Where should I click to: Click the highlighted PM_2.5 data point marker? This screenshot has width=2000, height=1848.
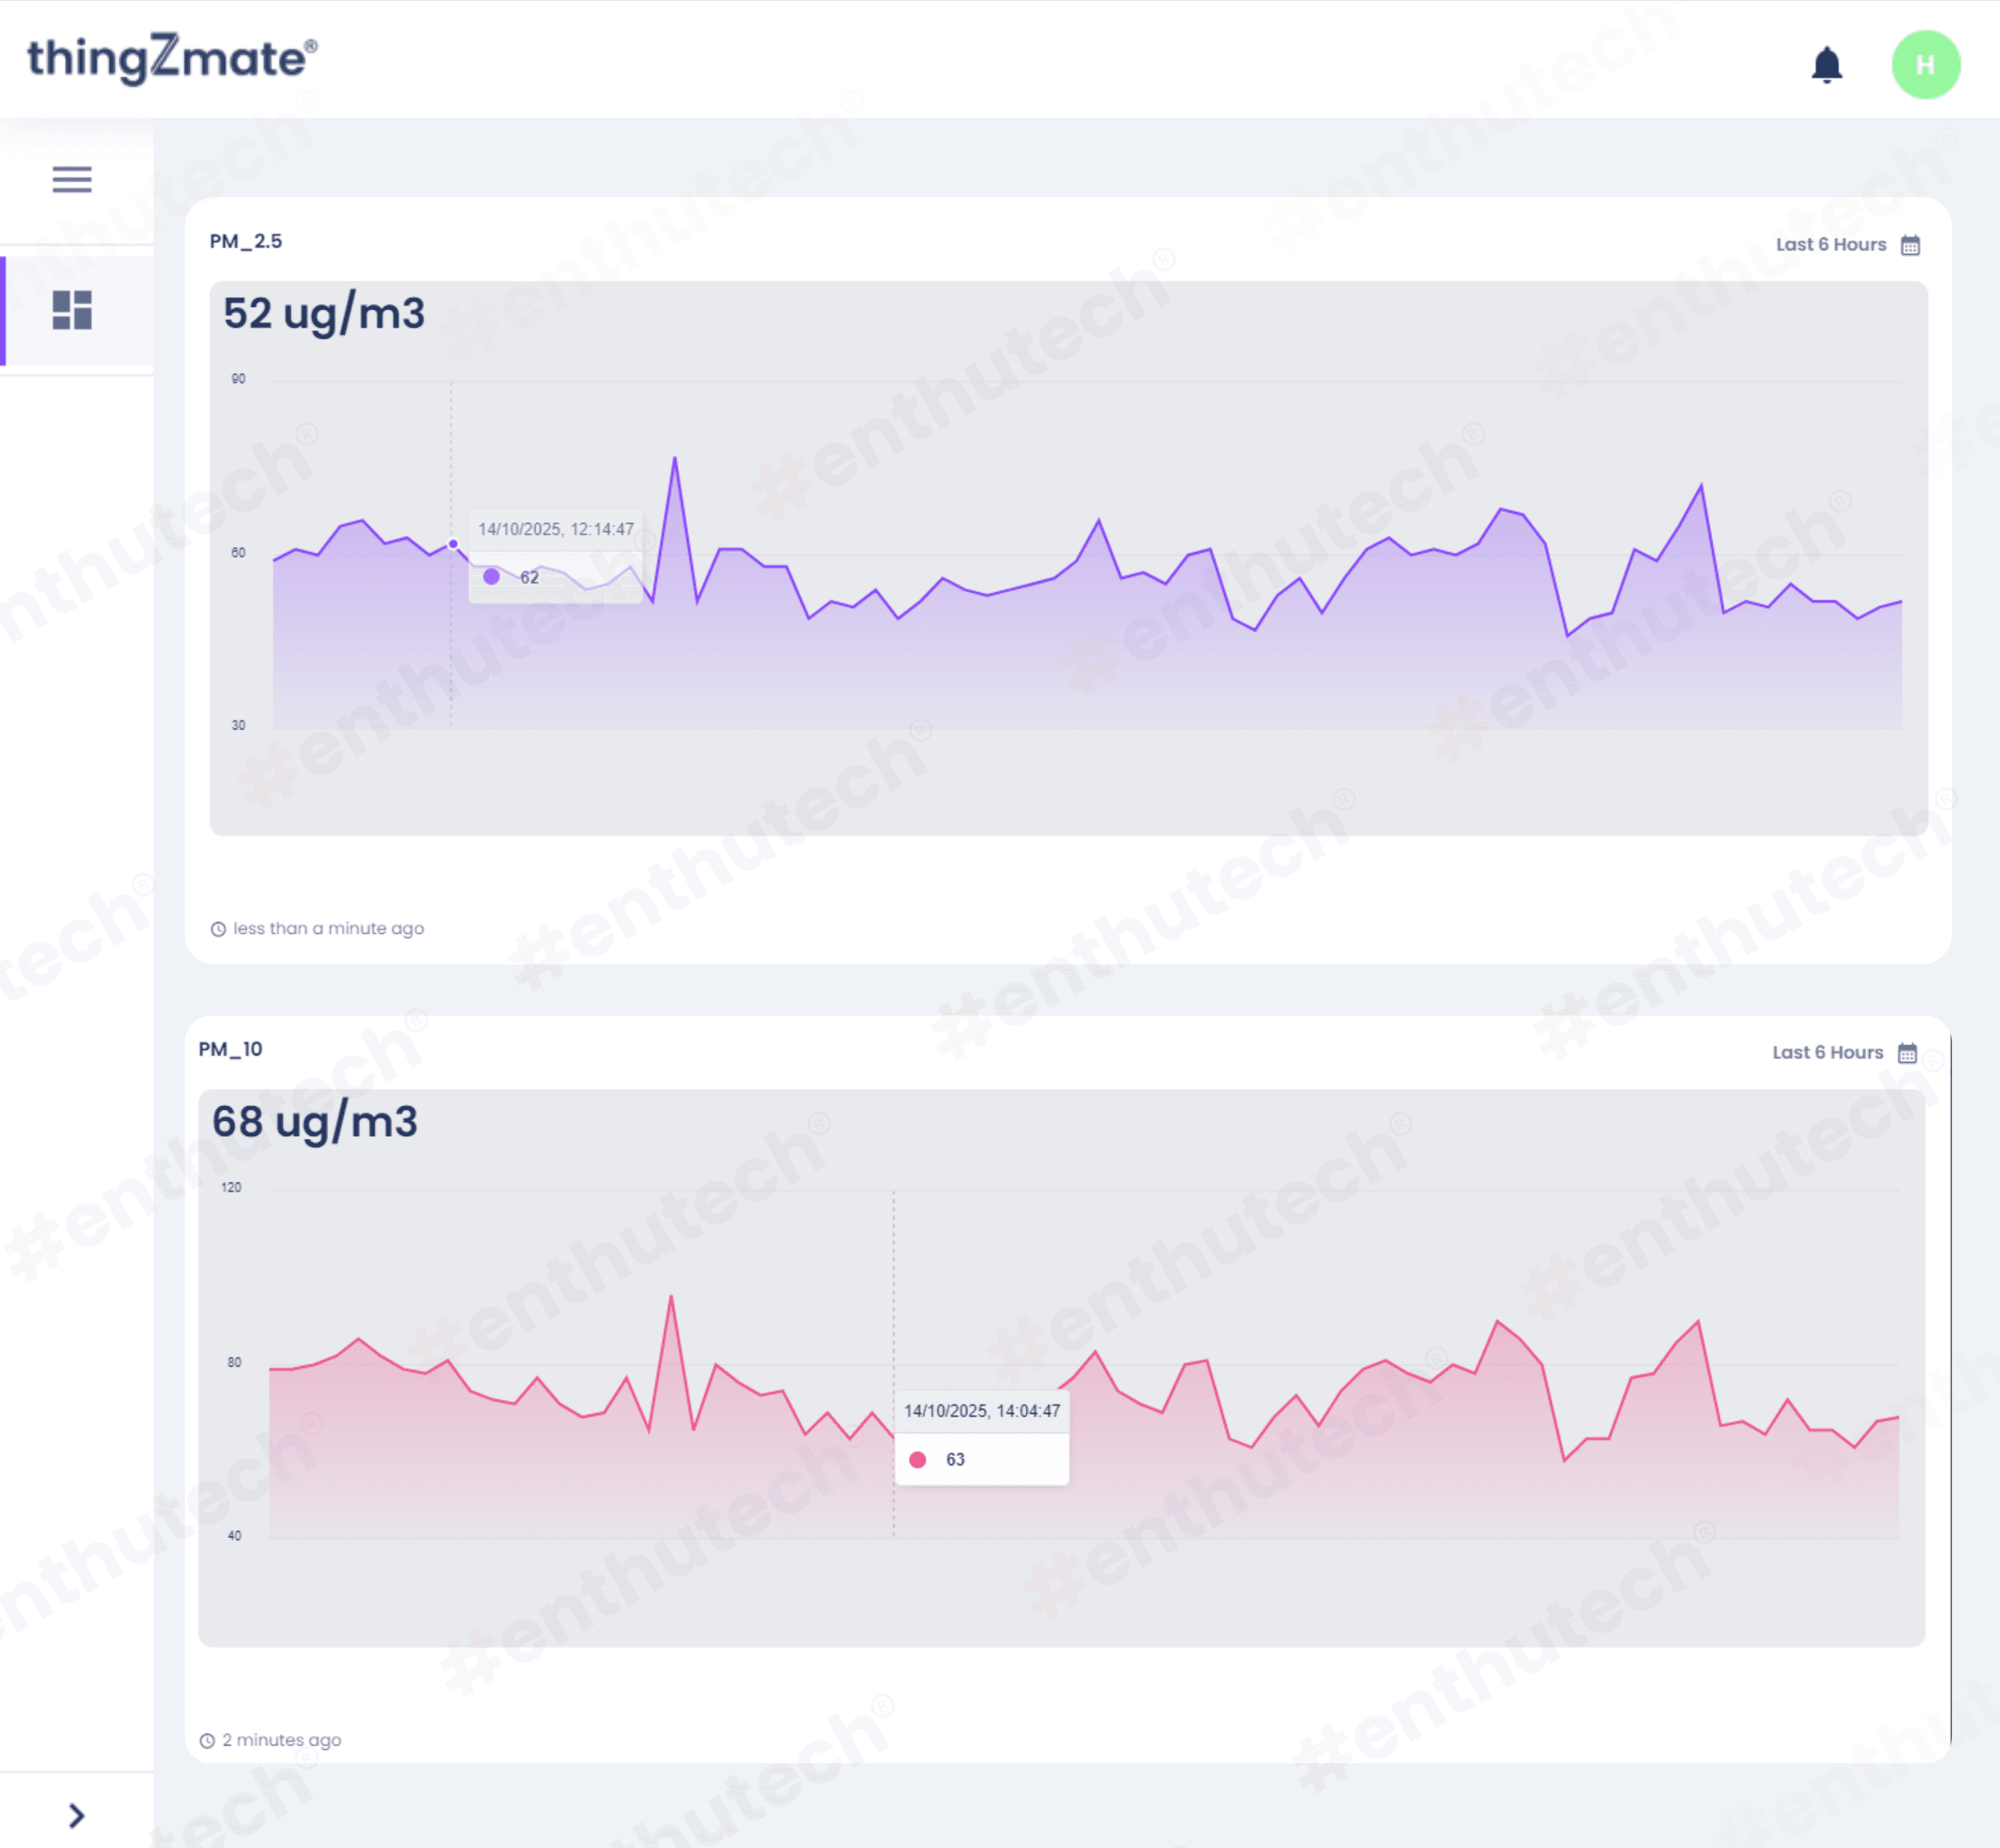click(x=453, y=544)
